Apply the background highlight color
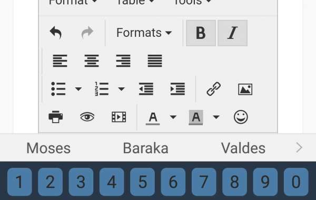 pos(196,117)
